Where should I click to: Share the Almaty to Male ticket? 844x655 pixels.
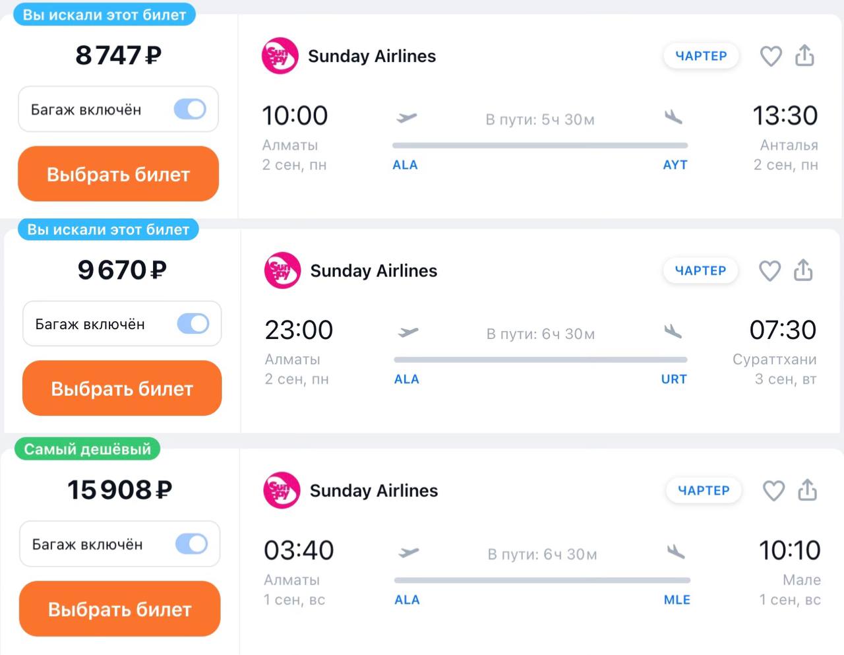coord(807,491)
